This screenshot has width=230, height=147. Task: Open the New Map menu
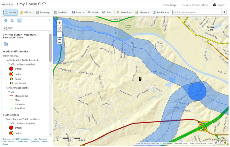tap(170, 5)
